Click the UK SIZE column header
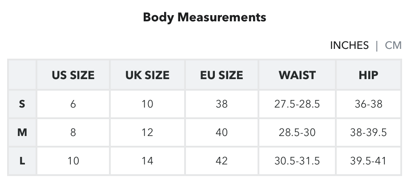This screenshot has height=196, width=411. click(x=147, y=75)
